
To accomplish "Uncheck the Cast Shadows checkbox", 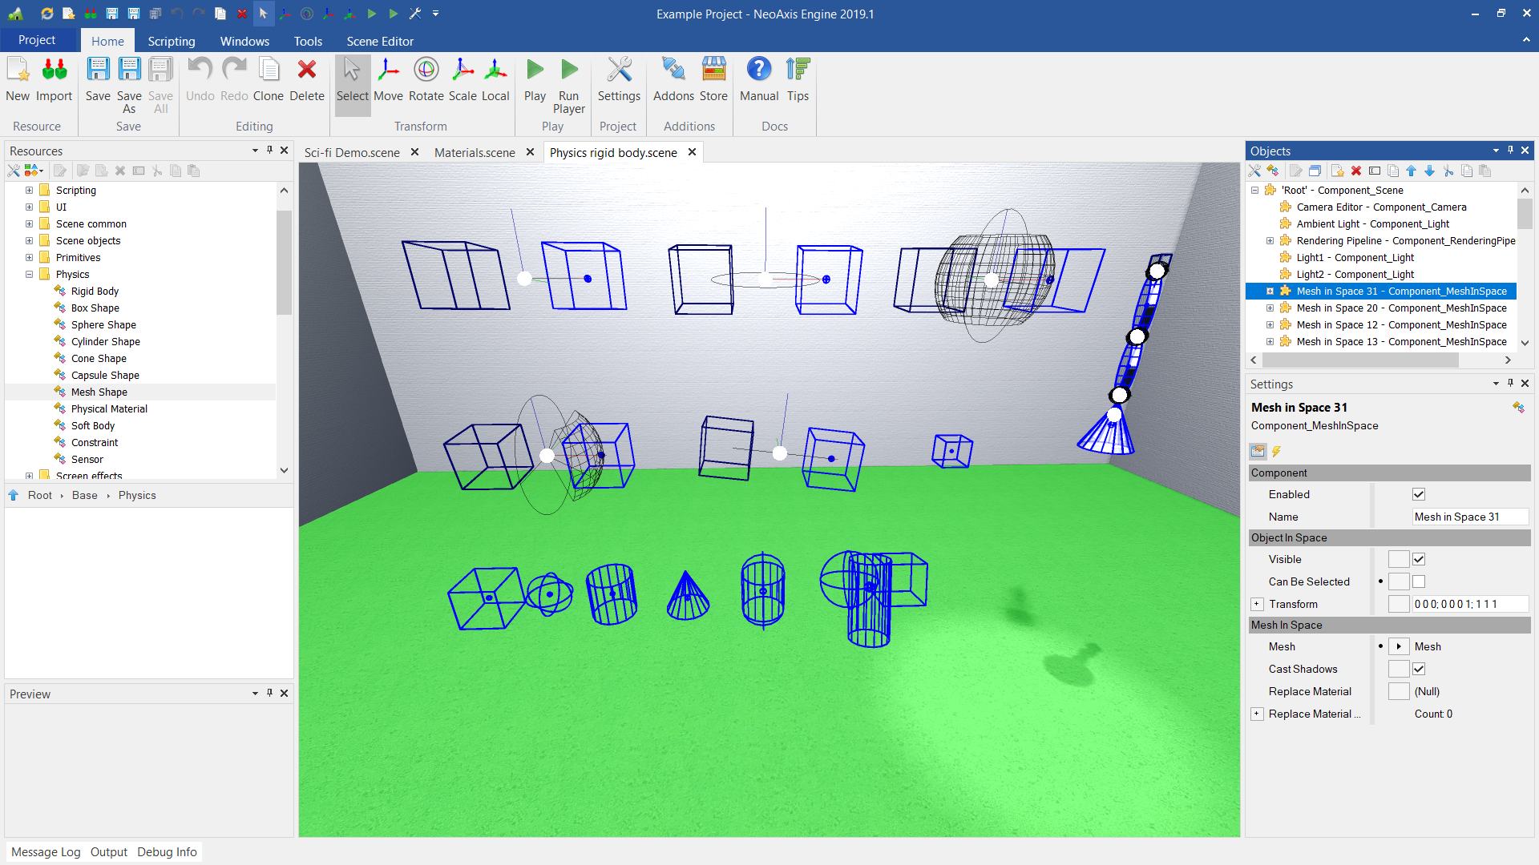I will (1419, 669).
